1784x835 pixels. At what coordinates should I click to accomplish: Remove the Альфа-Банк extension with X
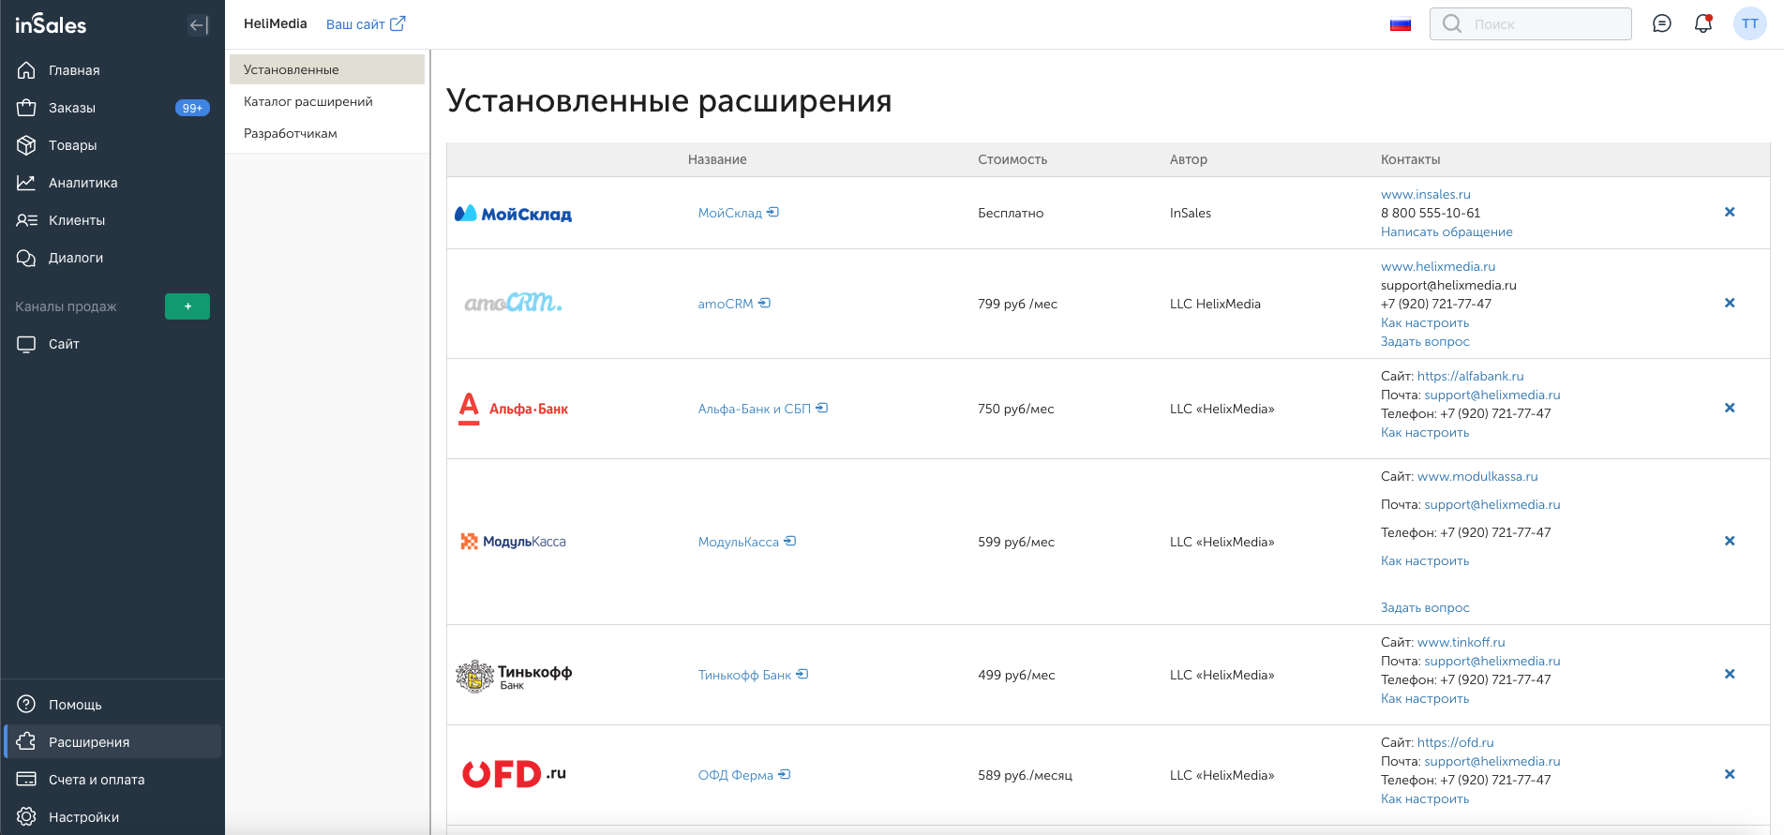tap(1730, 409)
